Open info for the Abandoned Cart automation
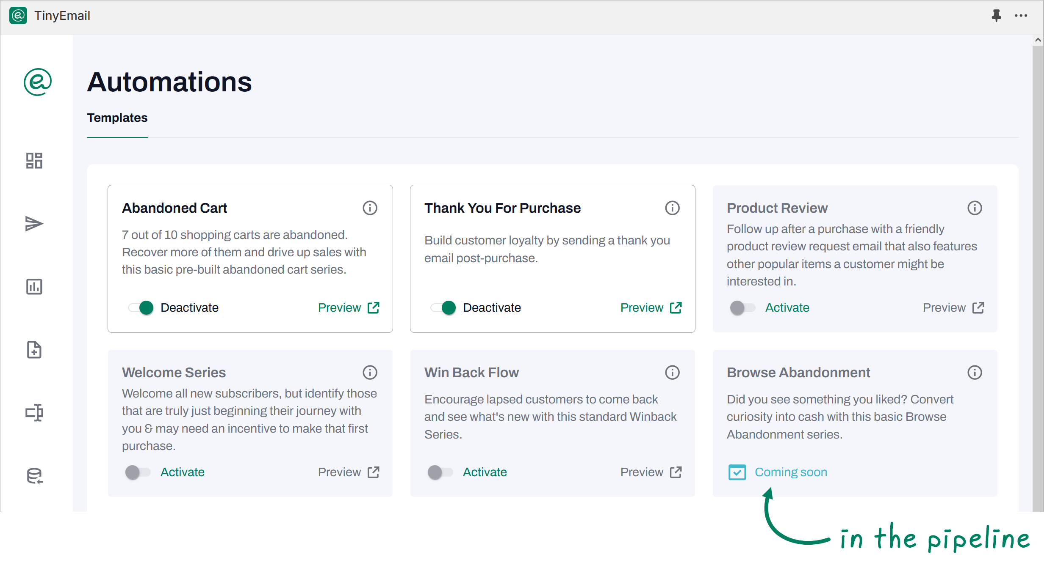Image resolution: width=1047 pixels, height=565 pixels. [x=370, y=208]
